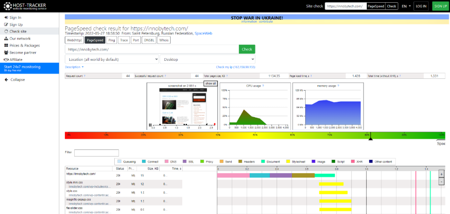Open the EN language dropdown
The height and width of the screenshot is (214, 450).
tap(406, 6)
